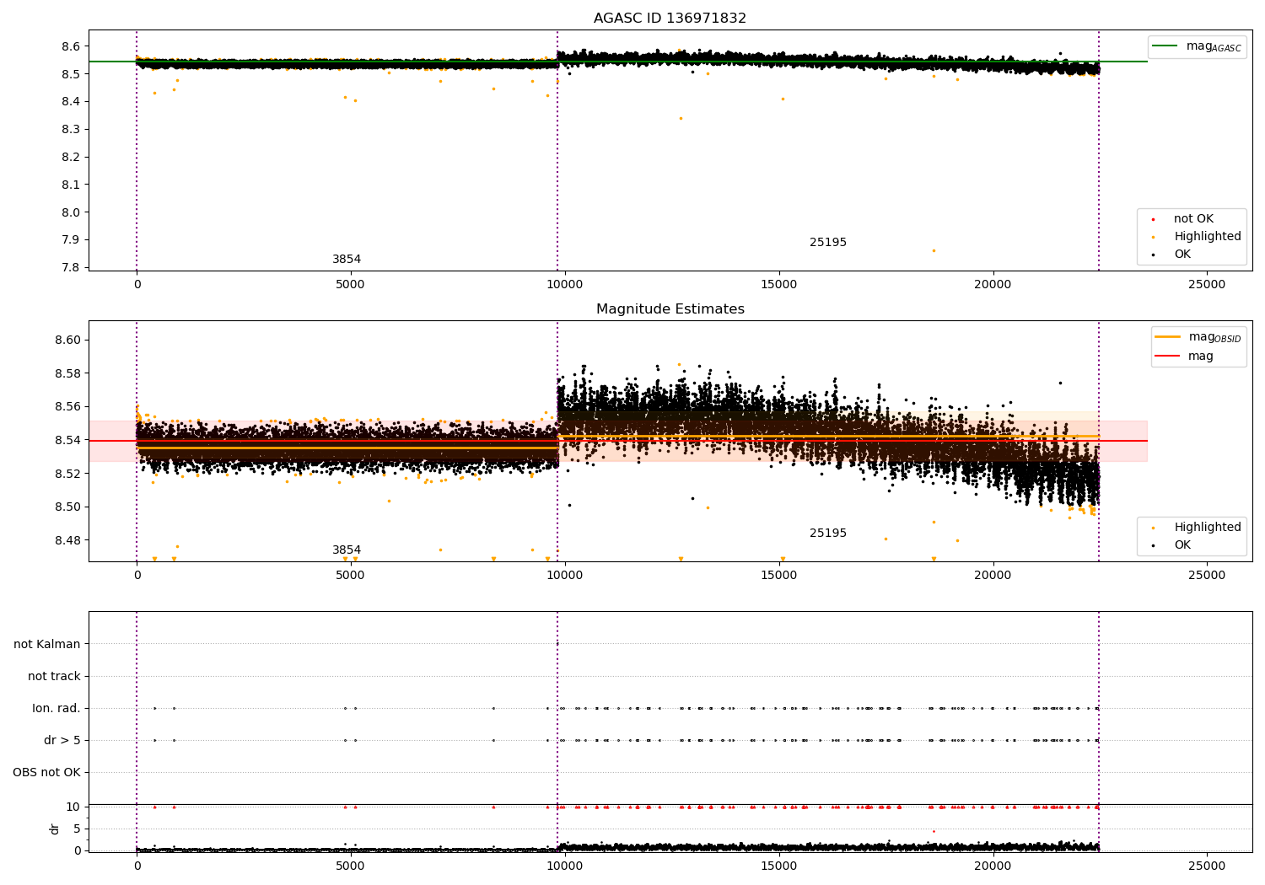
Task: Click the 10000 x-axis tick in top plot
Action: 564,284
